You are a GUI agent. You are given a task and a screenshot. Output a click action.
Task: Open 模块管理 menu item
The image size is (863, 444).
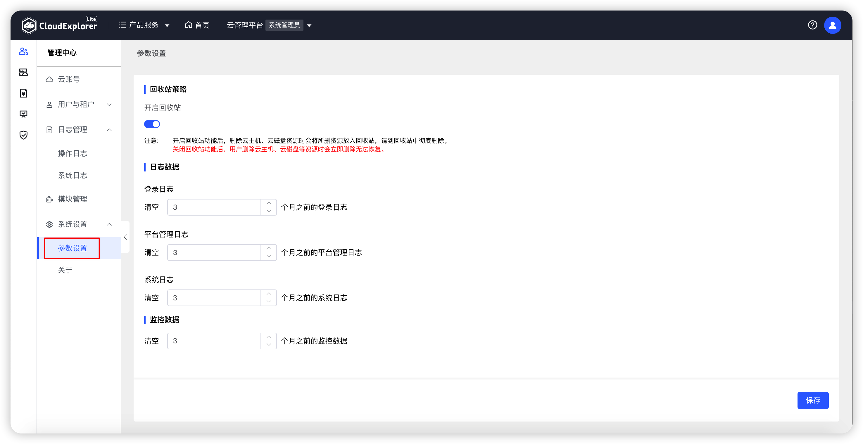pyautogui.click(x=79, y=199)
